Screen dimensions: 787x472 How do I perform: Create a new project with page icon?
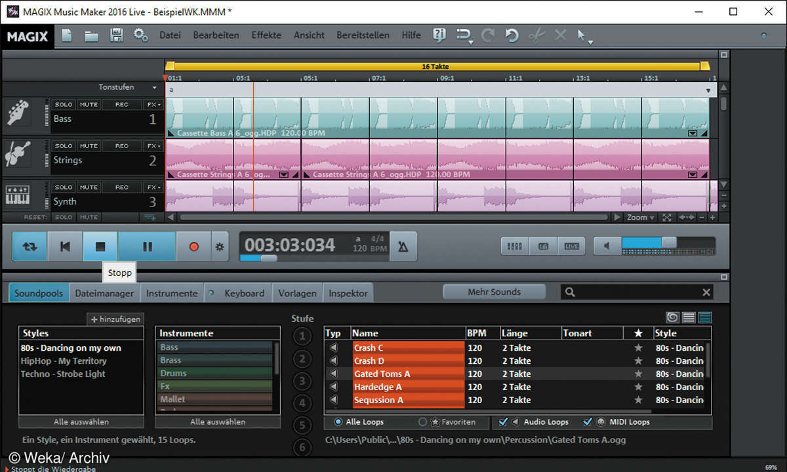(66, 35)
